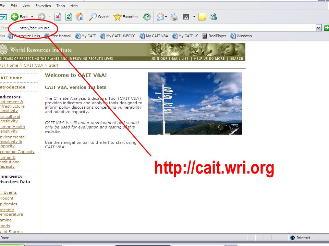Click the World Resources Institute logo
Image resolution: width=329 pixels, height=246 pixels.
click(x=36, y=50)
